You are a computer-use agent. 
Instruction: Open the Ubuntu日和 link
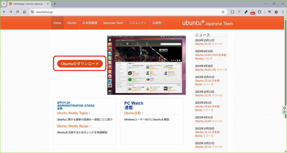pos(133,113)
